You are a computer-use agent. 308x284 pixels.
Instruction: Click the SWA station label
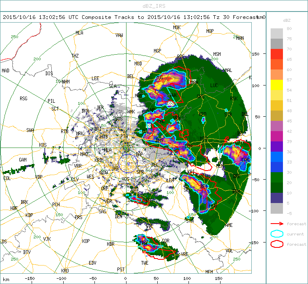(30, 130)
